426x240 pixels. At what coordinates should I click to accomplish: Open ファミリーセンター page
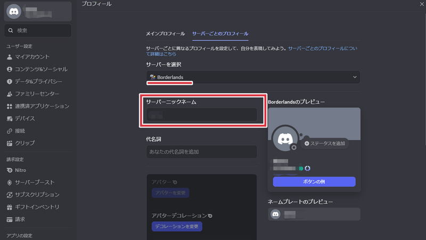38,94
